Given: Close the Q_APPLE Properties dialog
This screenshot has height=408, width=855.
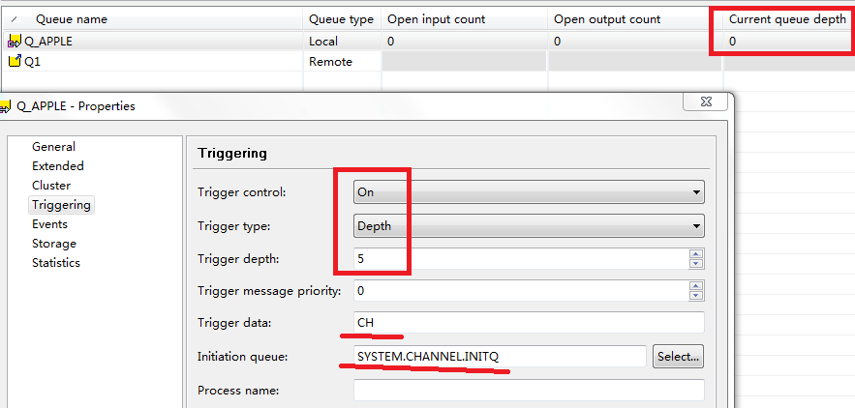Looking at the screenshot, I should (x=704, y=102).
